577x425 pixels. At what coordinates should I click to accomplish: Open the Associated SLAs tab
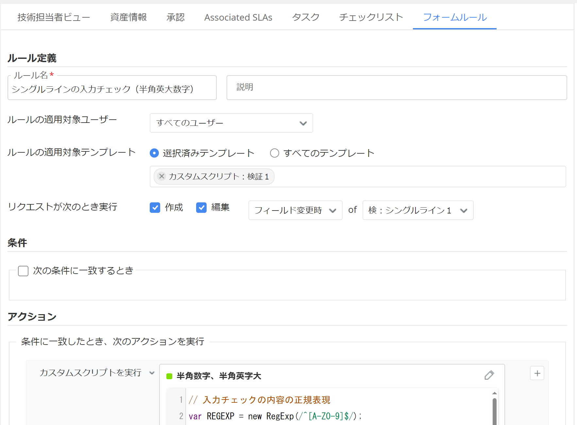(238, 17)
